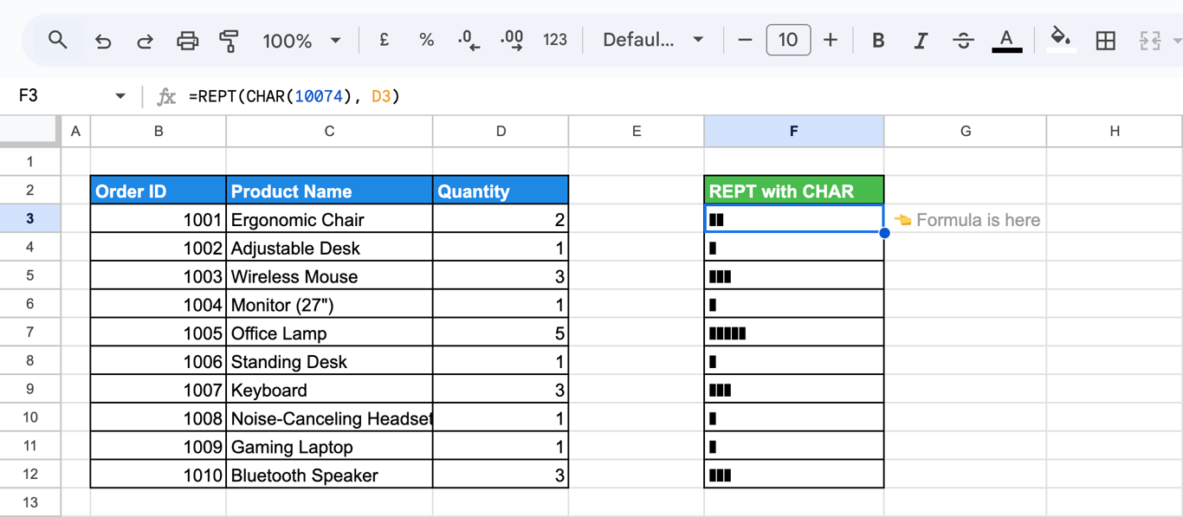Open borders options
Image resolution: width=1183 pixels, height=517 pixels.
1105,40
